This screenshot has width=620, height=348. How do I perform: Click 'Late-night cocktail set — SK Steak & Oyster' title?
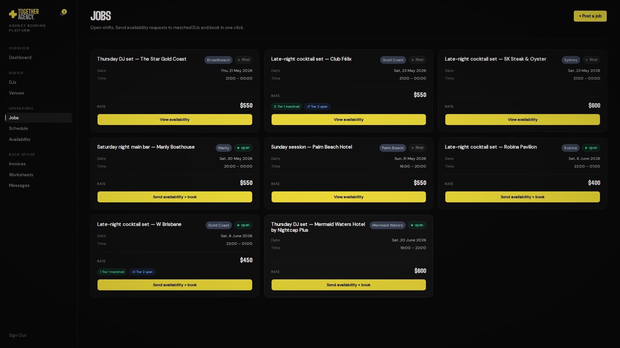(x=495, y=59)
